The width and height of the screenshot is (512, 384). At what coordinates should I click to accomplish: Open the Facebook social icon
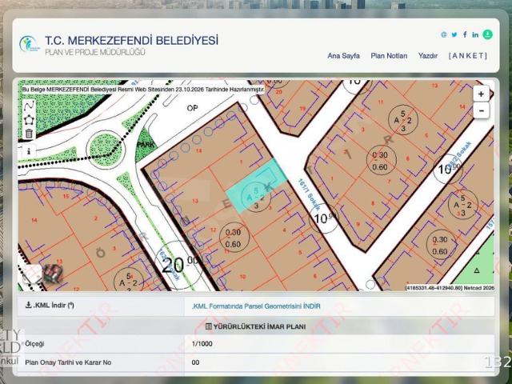(465, 34)
